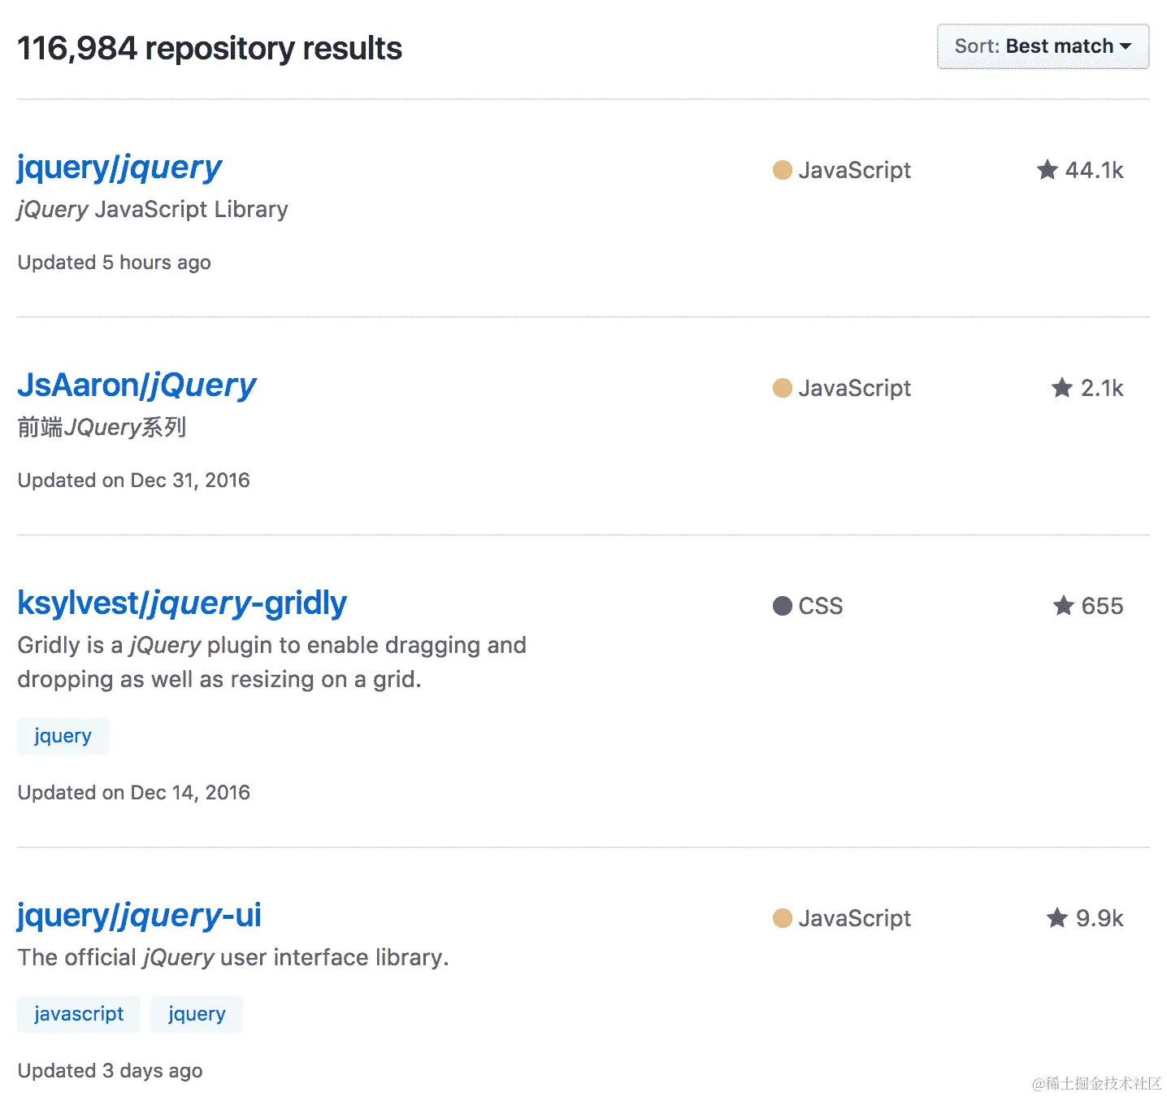Screen dimensions: 1167x1097
Task: Click the JavaScript language dot for JsAaron/jQuery
Action: (x=783, y=388)
